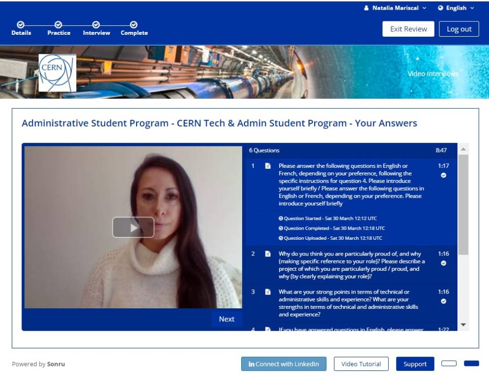Screen dimensions: 489x377
Task: Click the Interview step checkmark icon
Action: (x=96, y=25)
